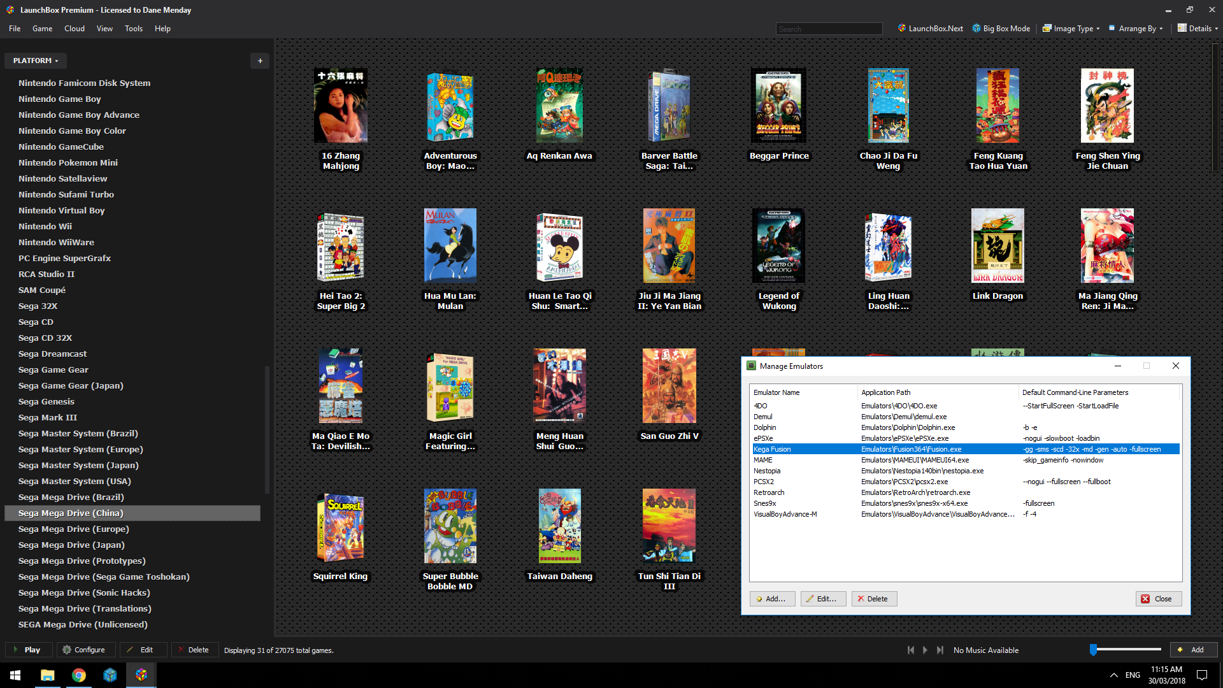Sort by Emulator Name column header
The width and height of the screenshot is (1223, 688).
804,392
